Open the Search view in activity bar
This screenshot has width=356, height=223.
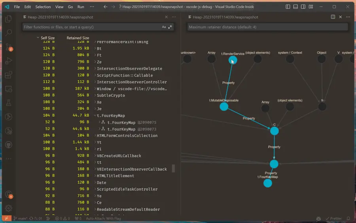coord(8,33)
